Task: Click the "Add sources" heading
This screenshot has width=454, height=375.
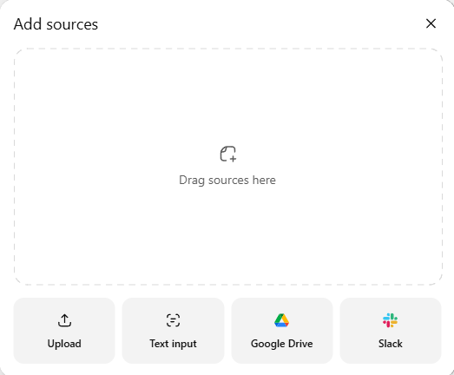Action: tap(56, 24)
